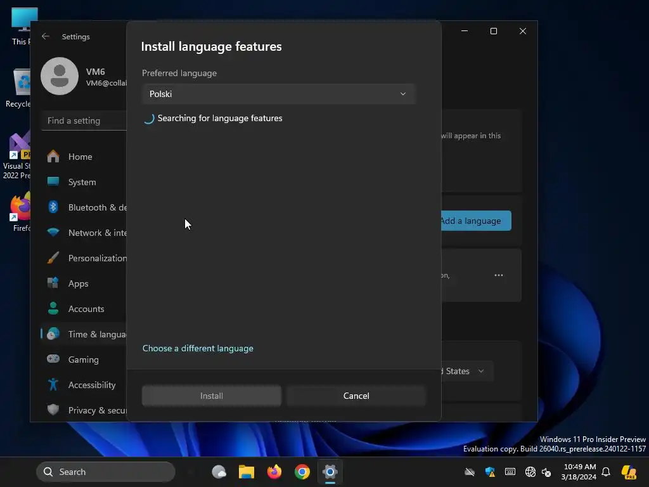
Task: Click the Copilot preview icon in the taskbar corner
Action: [629, 472]
